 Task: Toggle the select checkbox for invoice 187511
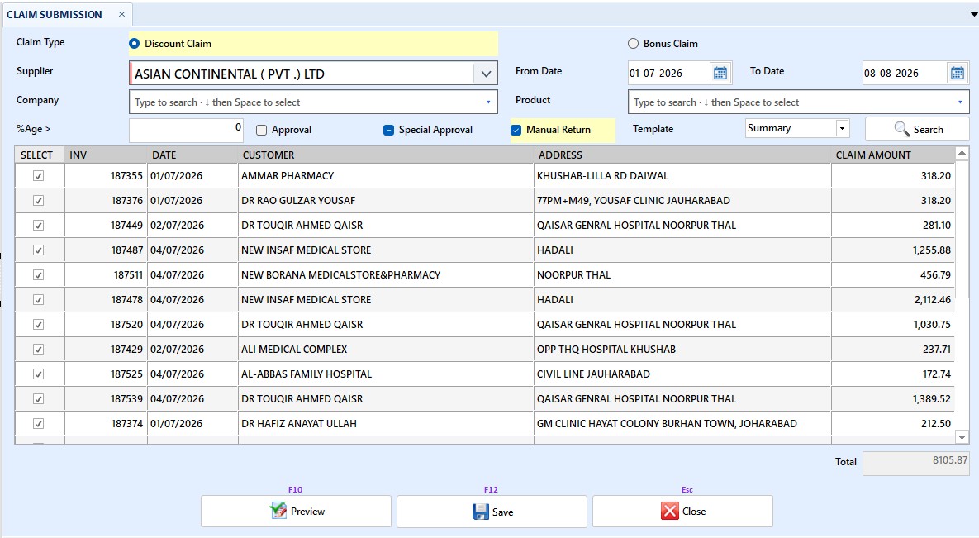[x=38, y=275]
